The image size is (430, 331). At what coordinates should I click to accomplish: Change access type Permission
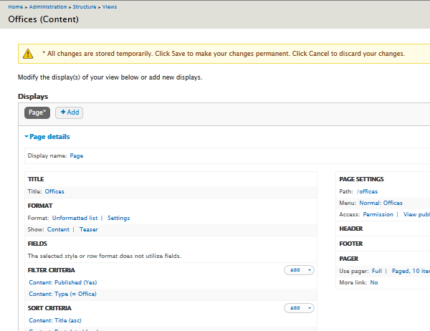(x=378, y=214)
